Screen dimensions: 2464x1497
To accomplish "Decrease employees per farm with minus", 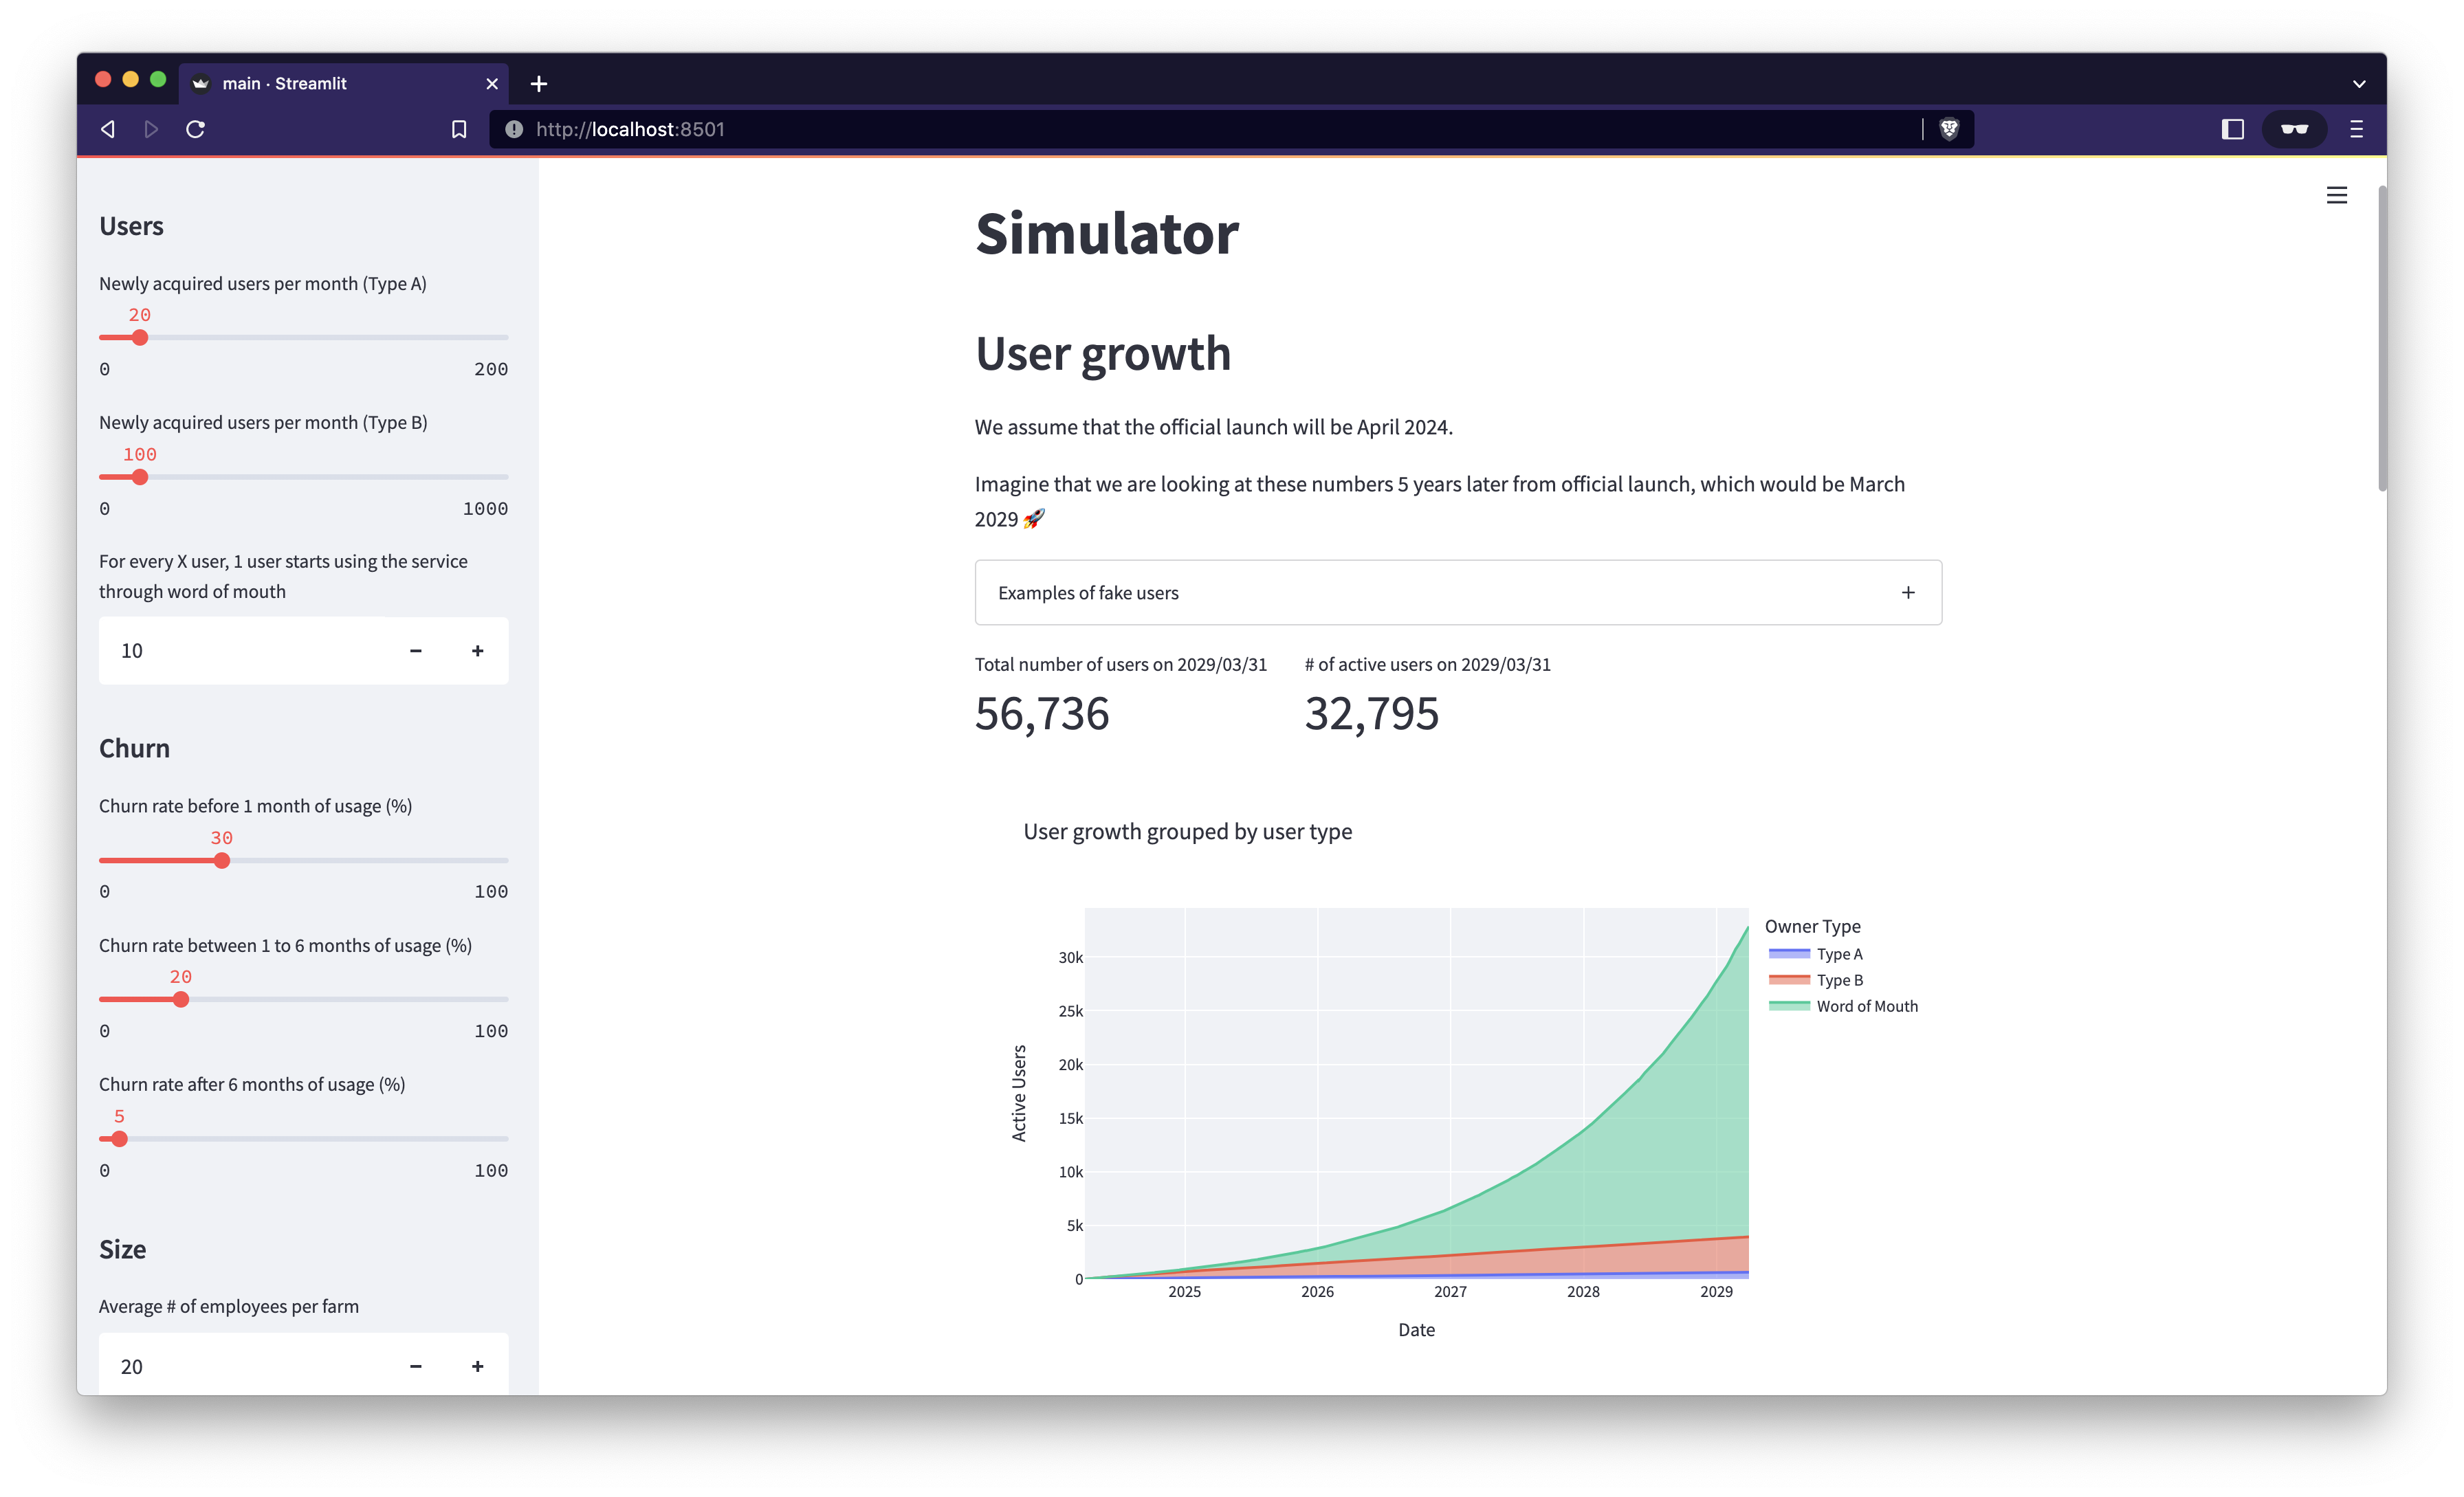I will (416, 1366).
